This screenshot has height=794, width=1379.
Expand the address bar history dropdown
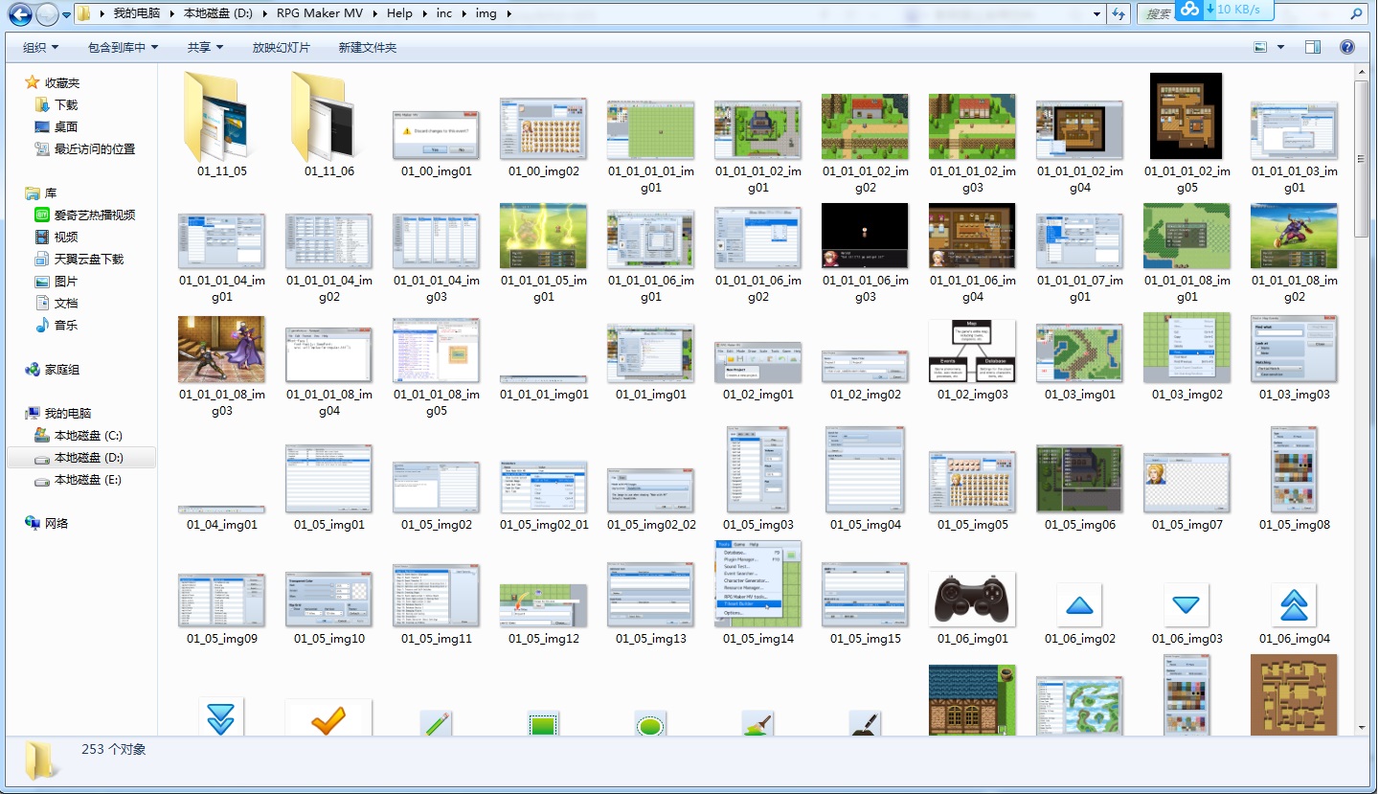pos(1097,14)
